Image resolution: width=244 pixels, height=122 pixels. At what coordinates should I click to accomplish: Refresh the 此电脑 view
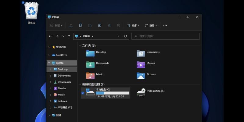tap(126, 36)
